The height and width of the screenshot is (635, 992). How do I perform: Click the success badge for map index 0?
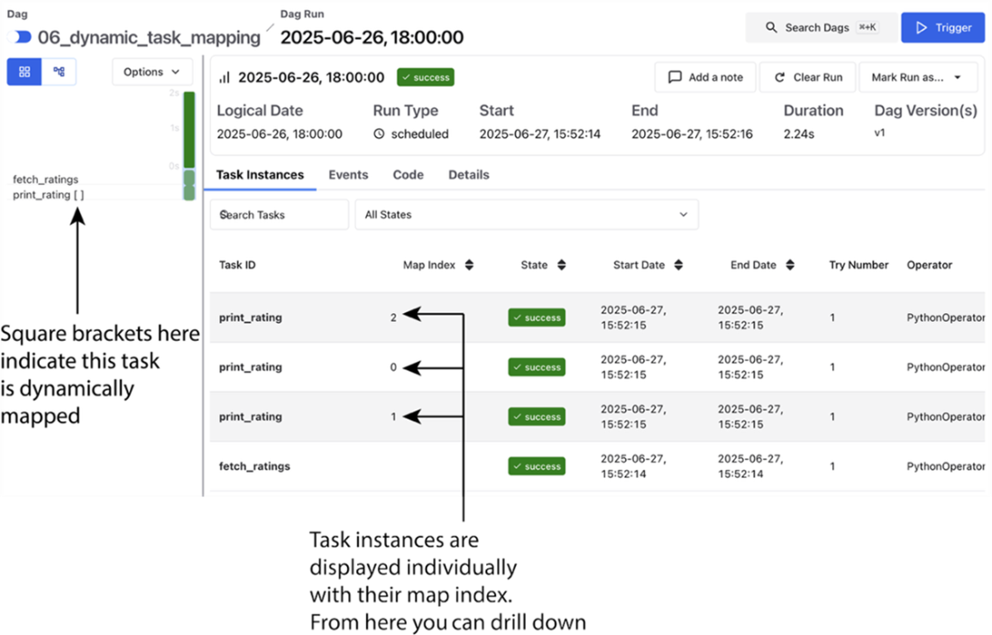pos(537,367)
